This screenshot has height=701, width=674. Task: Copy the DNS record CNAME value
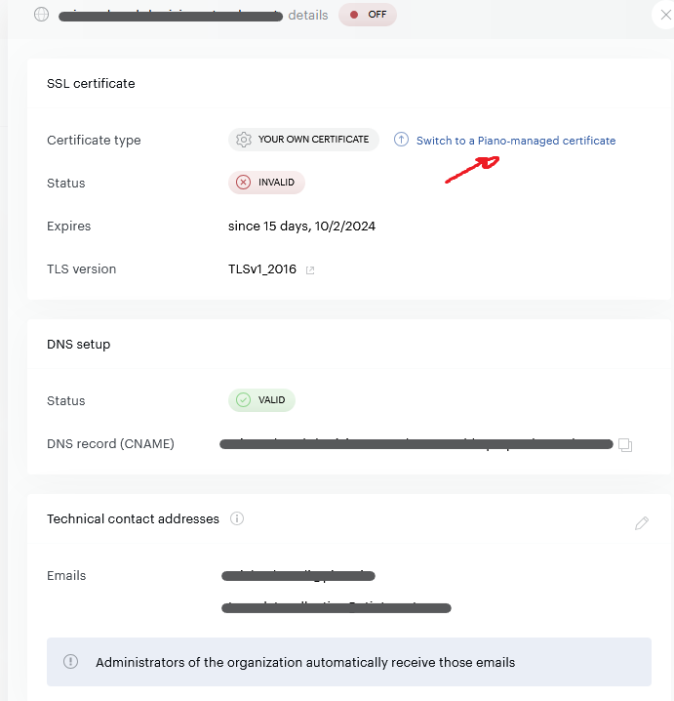tap(626, 445)
